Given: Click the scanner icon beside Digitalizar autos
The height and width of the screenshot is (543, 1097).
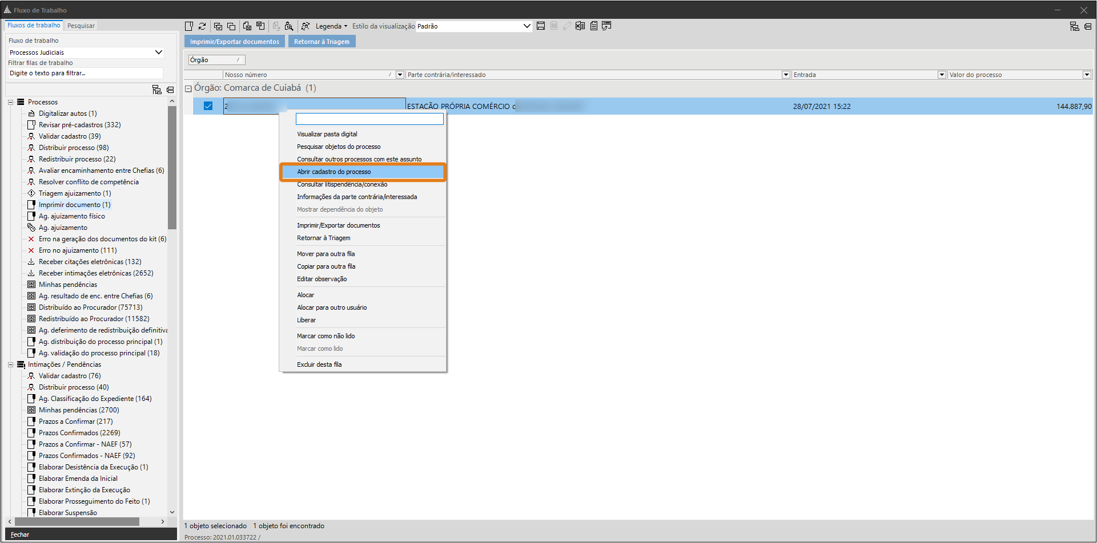Looking at the screenshot, I should tap(31, 114).
